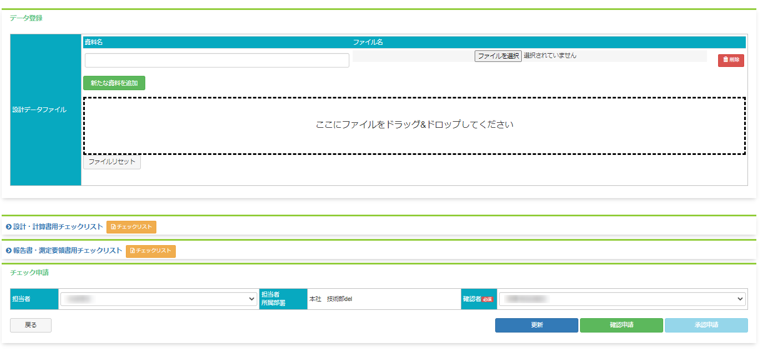Click the light blue 承認申請 button
763x353 pixels.
pos(706,325)
